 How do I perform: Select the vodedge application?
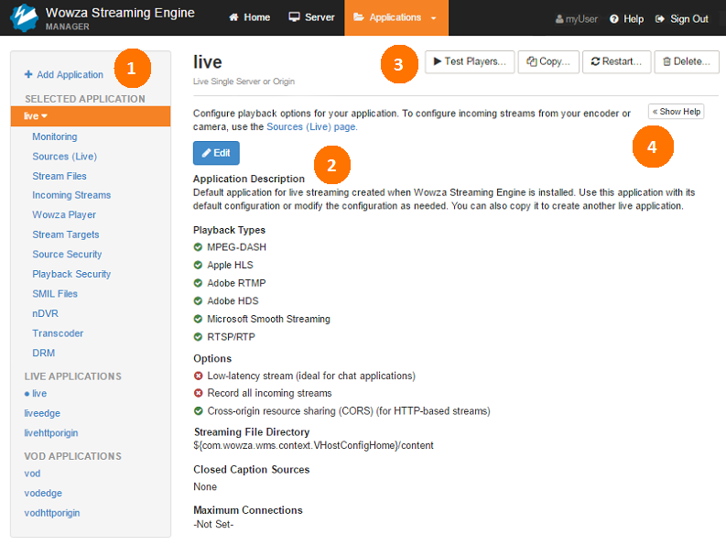(x=43, y=493)
